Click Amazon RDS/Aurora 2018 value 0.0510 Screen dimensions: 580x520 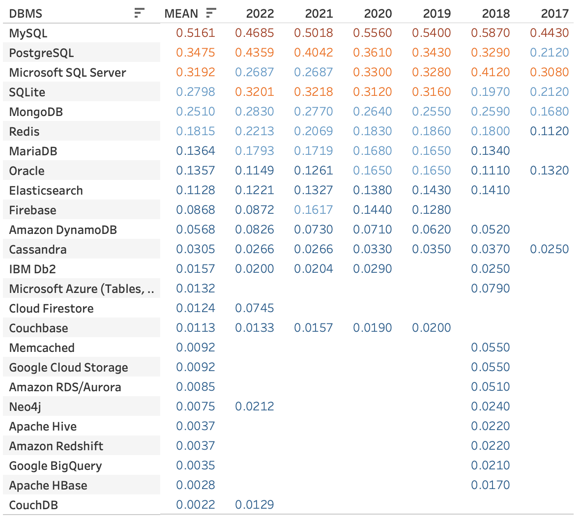pos(491,386)
